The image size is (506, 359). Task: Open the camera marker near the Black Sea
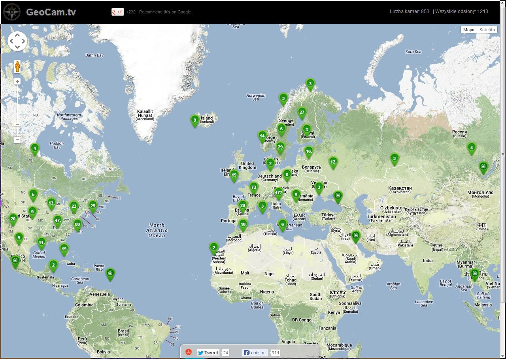338,197
